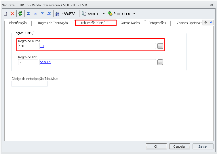Switch to the Integrações tab
The width and height of the screenshot is (217, 154).
pos(157,23)
